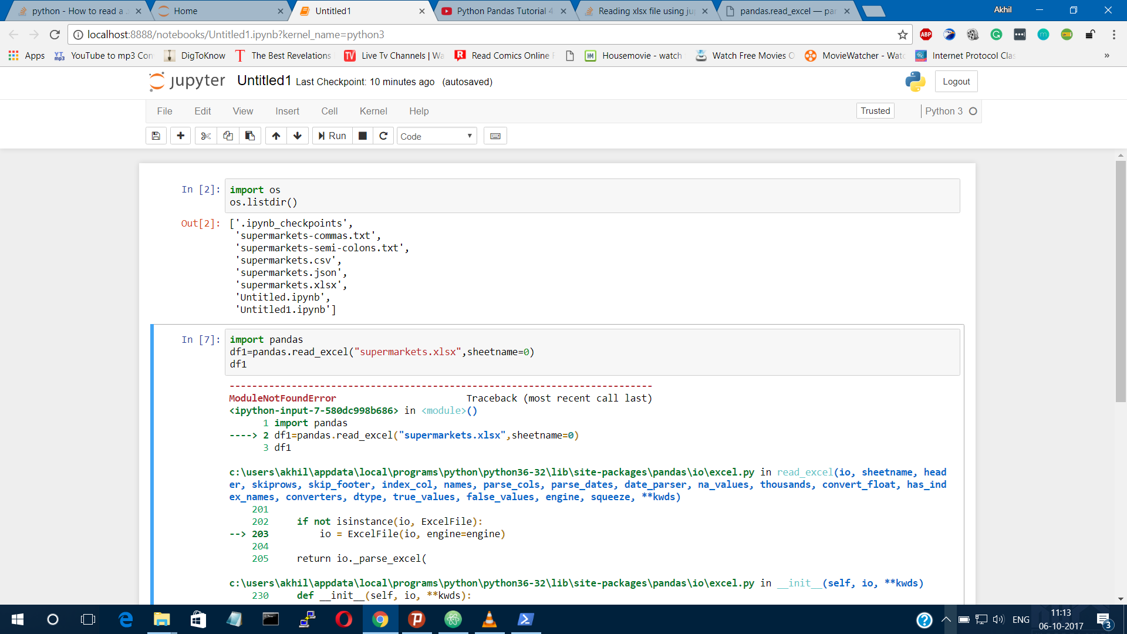Copy selected cells icon
Screen dimensions: 1127x634
pos(228,136)
